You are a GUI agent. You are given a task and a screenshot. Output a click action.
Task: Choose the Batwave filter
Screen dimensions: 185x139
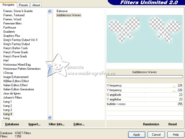(x=62, y=11)
